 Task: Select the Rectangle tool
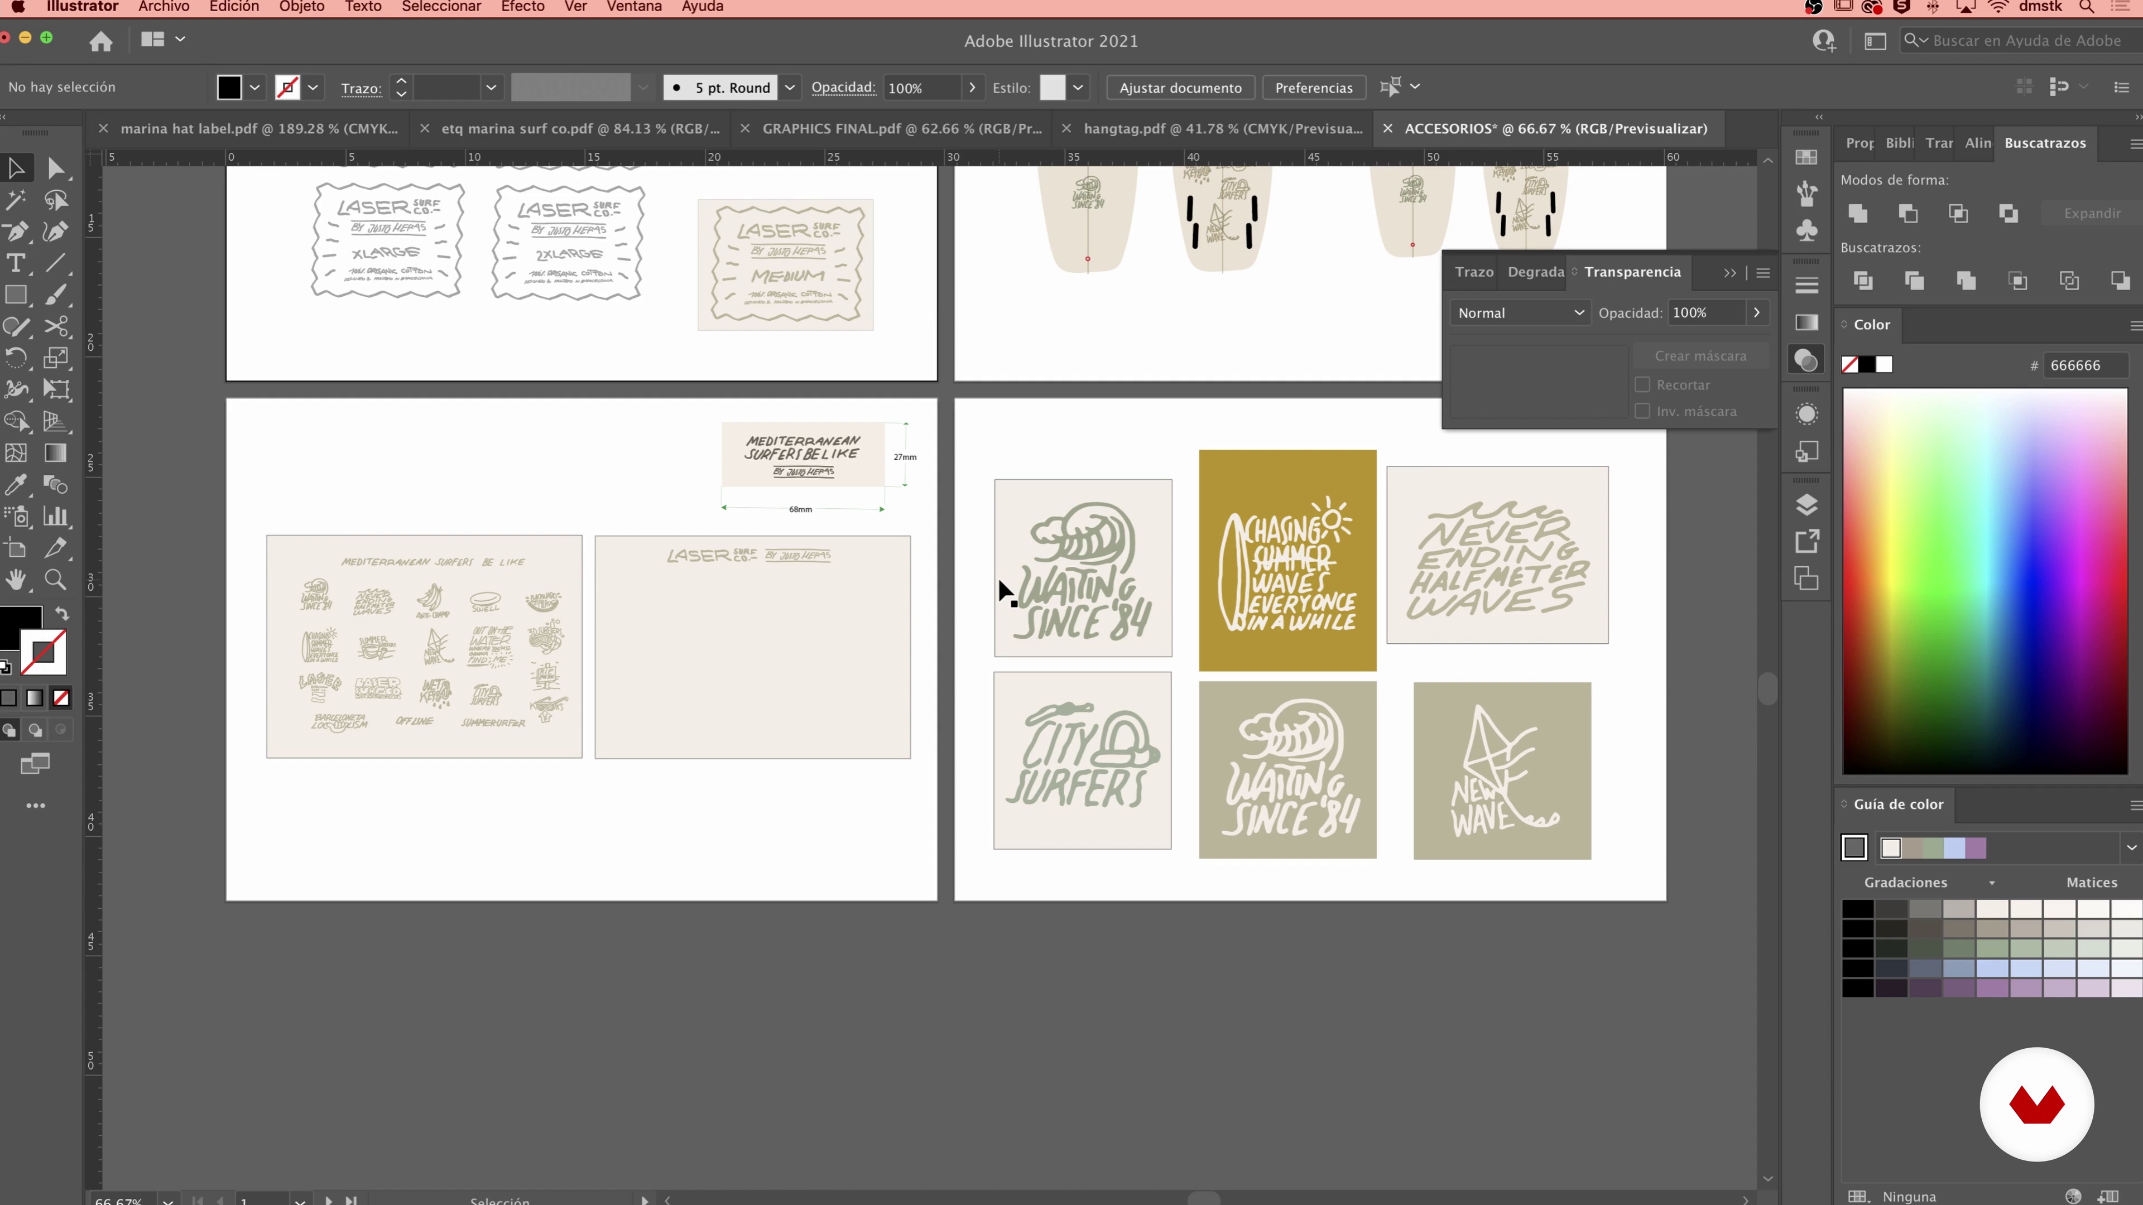[16, 295]
